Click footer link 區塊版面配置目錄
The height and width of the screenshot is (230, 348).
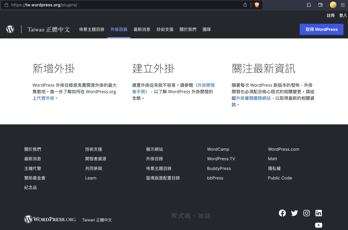163,178
